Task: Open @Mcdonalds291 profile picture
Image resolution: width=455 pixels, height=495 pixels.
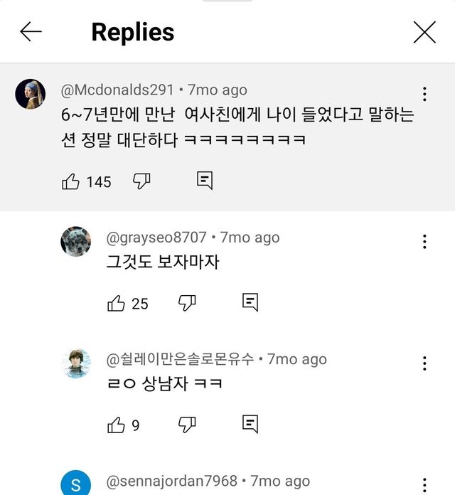Action: 31,94
